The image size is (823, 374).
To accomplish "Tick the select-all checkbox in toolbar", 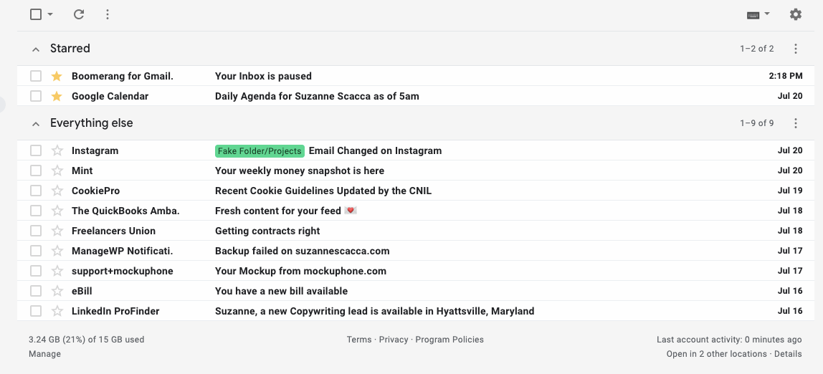I will (x=36, y=14).
